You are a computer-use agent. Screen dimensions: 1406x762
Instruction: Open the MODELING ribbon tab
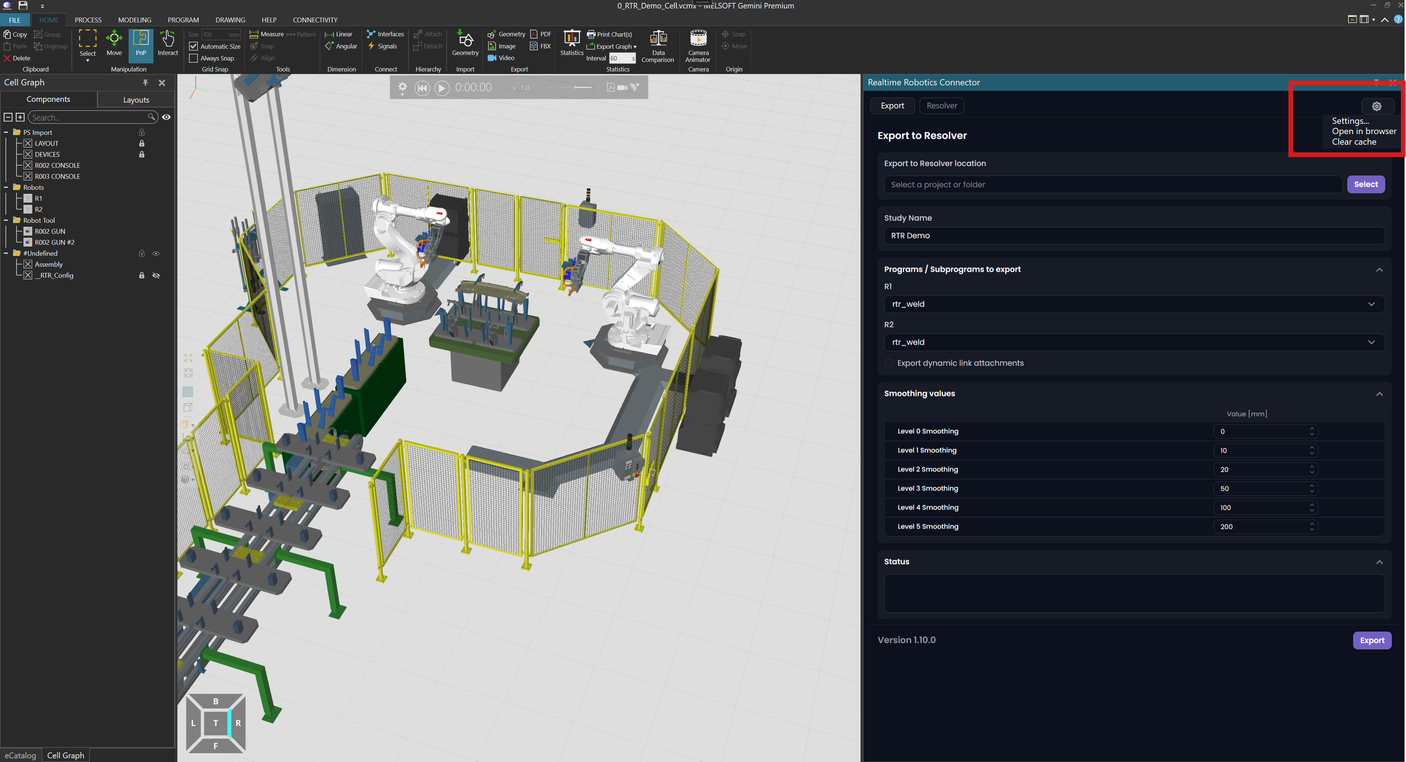(134, 20)
